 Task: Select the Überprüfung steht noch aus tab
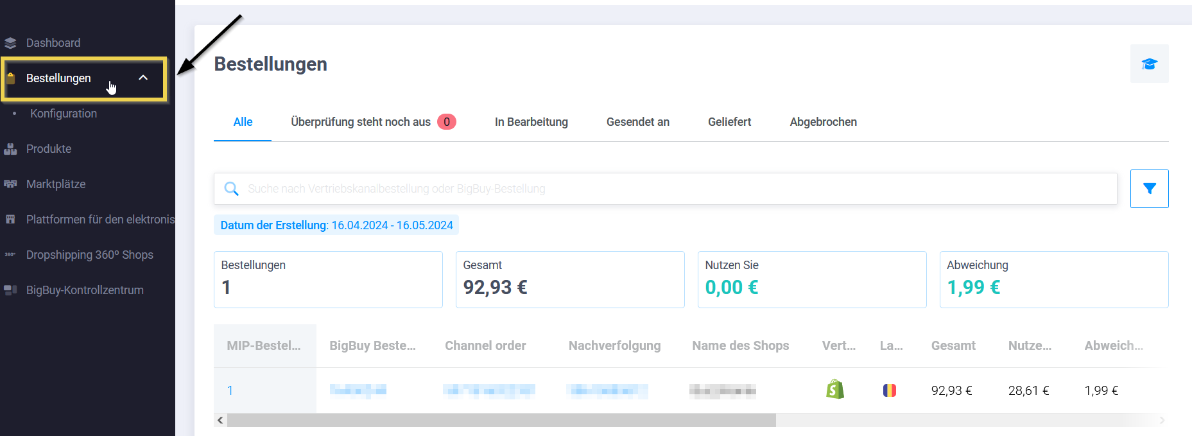[360, 122]
